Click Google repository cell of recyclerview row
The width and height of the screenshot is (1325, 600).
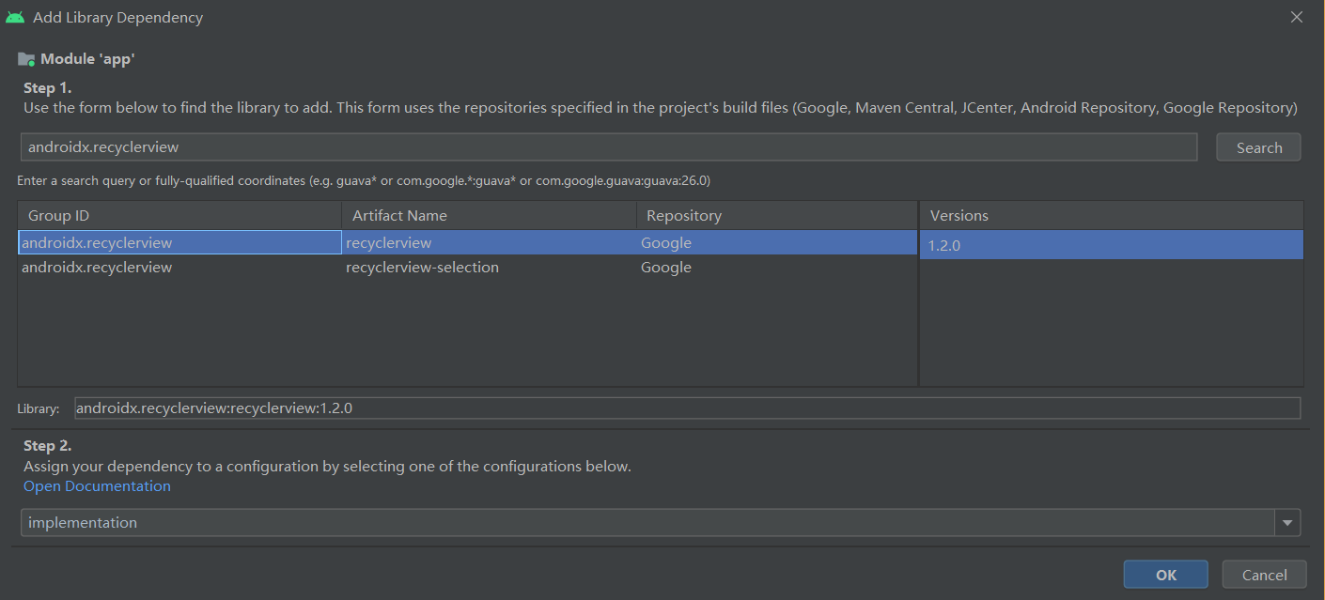coord(776,243)
